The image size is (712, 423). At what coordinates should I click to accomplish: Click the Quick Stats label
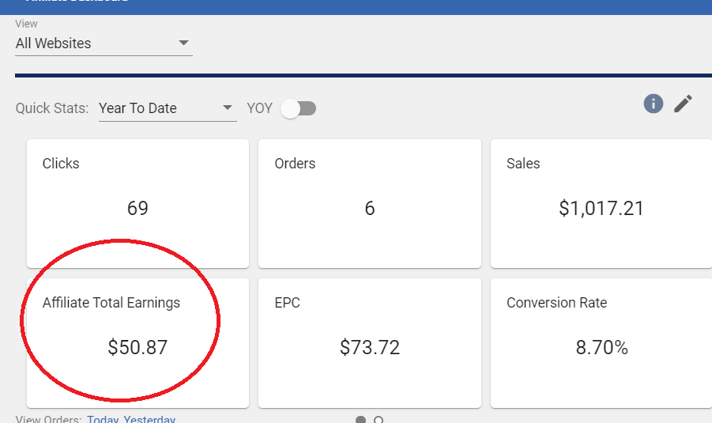(x=52, y=108)
